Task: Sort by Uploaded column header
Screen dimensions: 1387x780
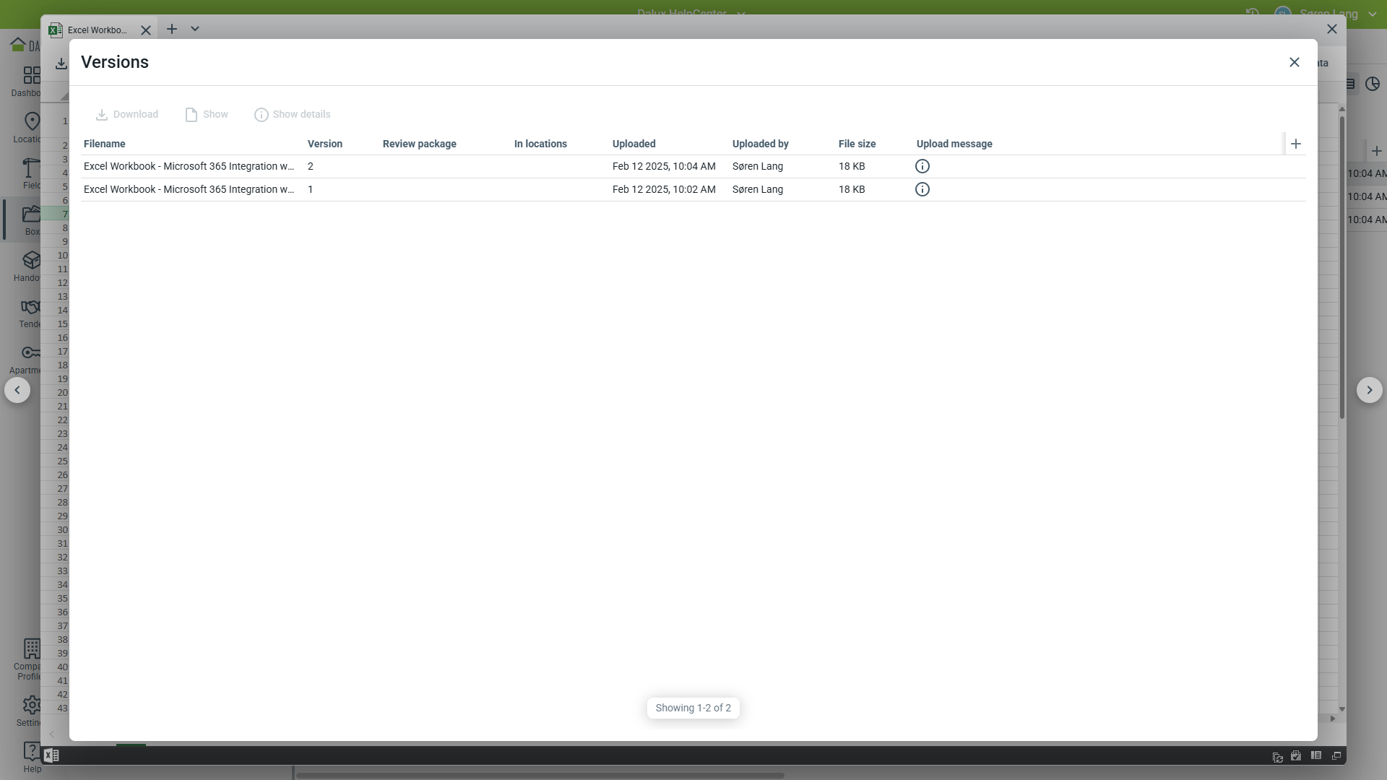Action: [x=634, y=144]
